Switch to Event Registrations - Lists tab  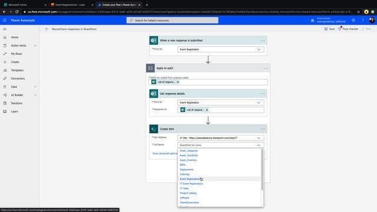click(x=72, y=5)
